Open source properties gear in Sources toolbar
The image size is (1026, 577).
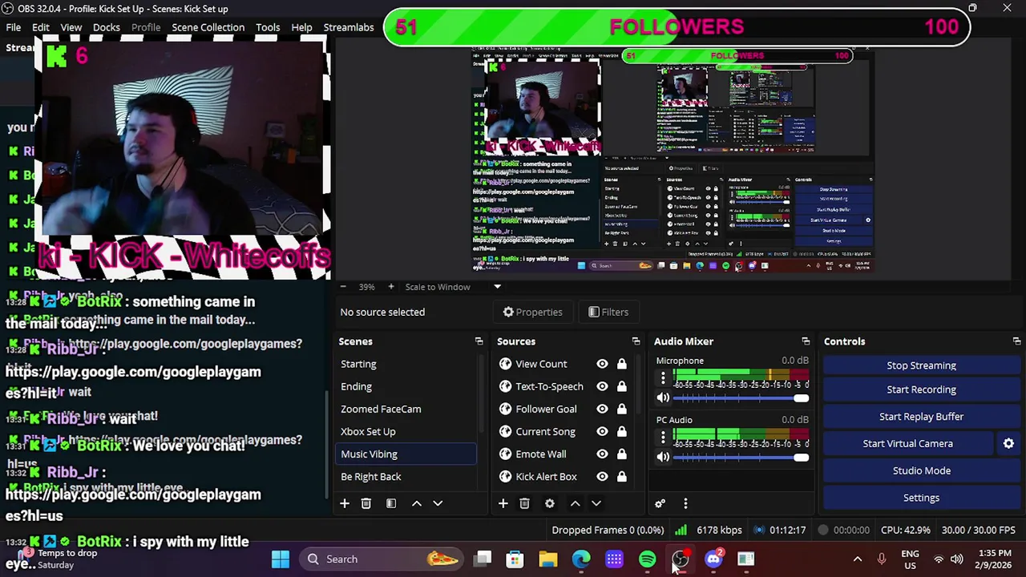[550, 503]
